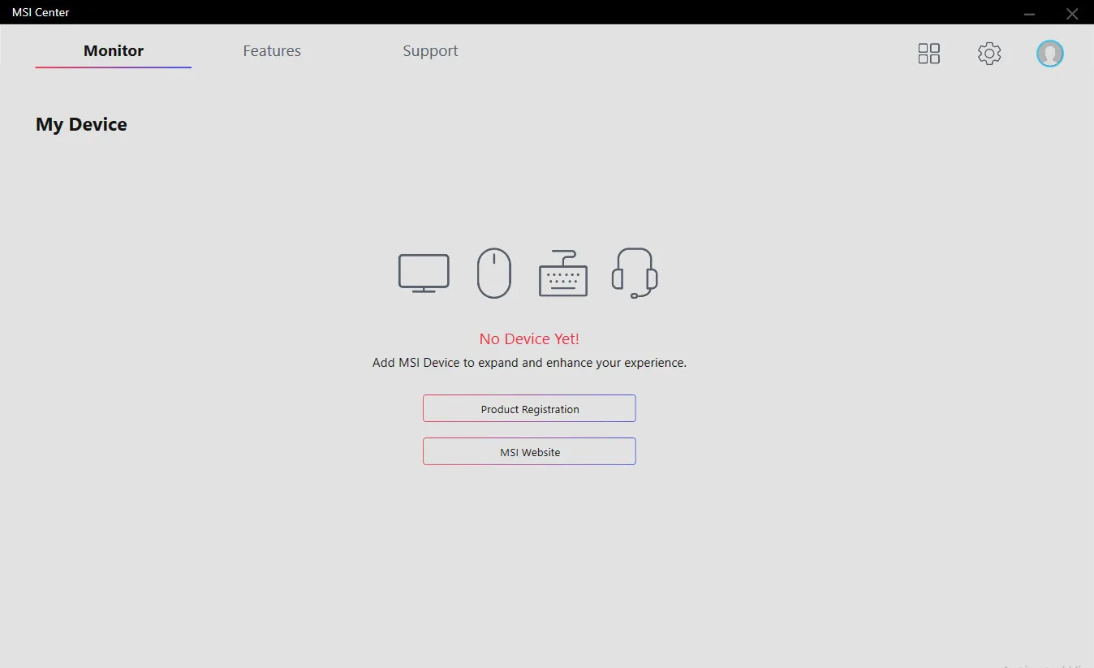1094x668 pixels.
Task: Click the user profile avatar
Action: tap(1049, 54)
